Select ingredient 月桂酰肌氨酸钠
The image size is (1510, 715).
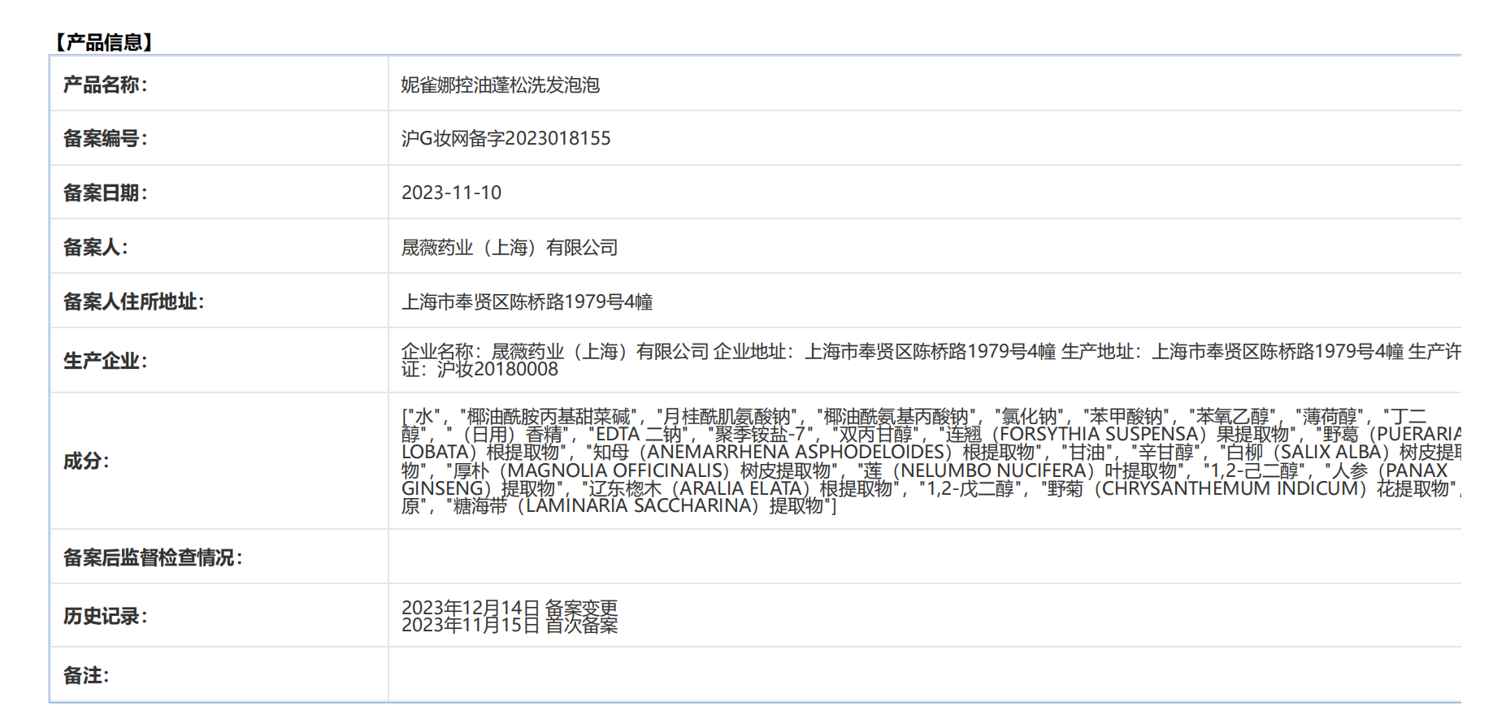click(x=727, y=417)
